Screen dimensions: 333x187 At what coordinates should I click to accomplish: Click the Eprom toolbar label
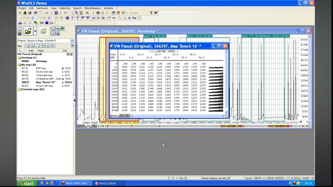(x=134, y=13)
